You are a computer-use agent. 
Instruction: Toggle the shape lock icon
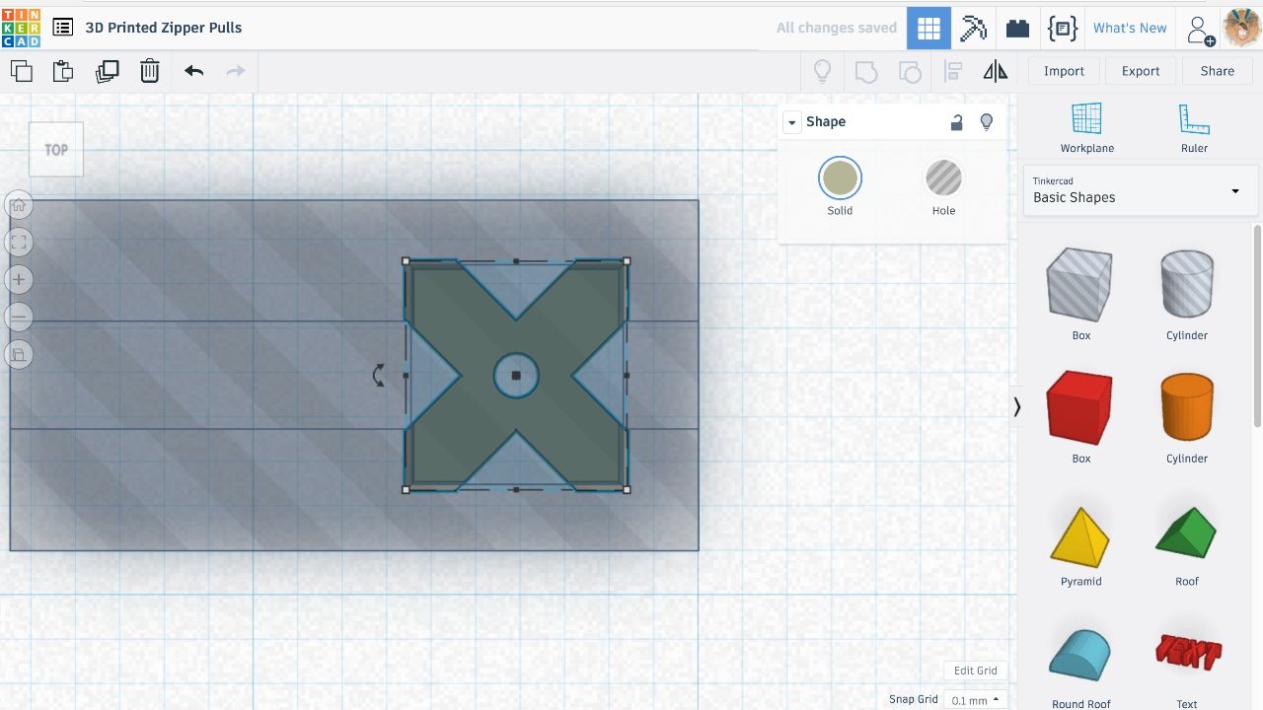point(956,122)
